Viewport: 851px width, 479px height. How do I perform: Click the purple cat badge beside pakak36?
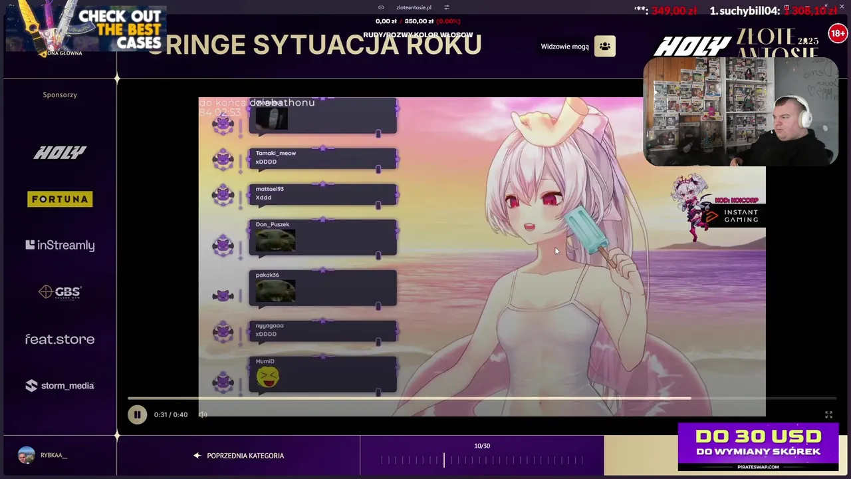[223, 296]
